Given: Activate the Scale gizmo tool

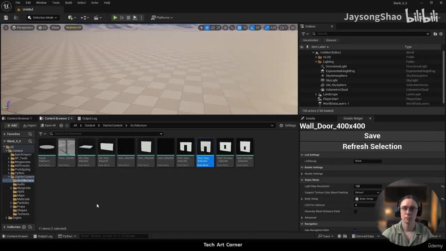Looking at the screenshot, I should coord(219,28).
